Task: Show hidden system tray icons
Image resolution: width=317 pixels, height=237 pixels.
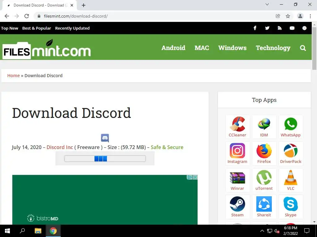Action: (262, 231)
